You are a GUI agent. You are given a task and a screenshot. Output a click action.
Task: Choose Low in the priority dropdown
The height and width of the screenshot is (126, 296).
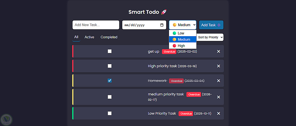[181, 33]
